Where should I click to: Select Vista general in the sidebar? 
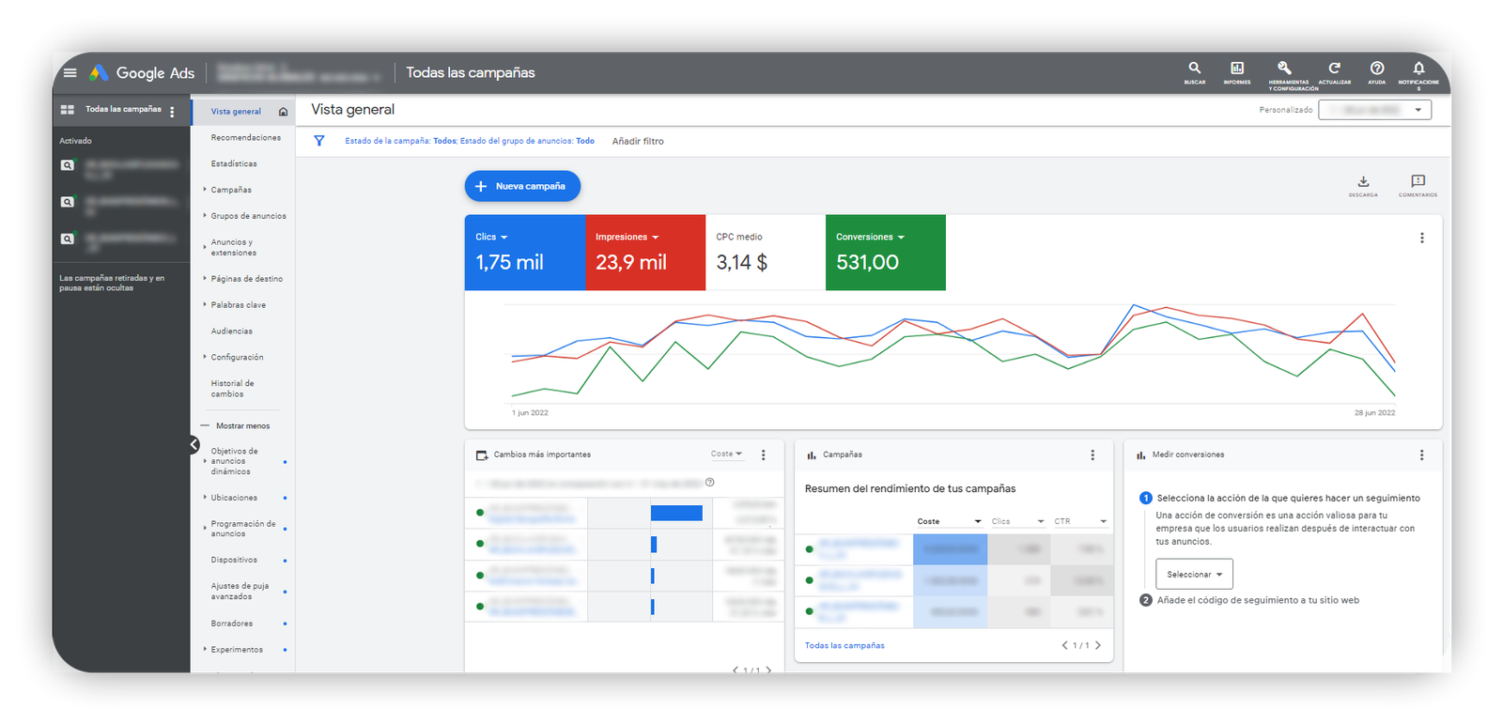tap(236, 111)
